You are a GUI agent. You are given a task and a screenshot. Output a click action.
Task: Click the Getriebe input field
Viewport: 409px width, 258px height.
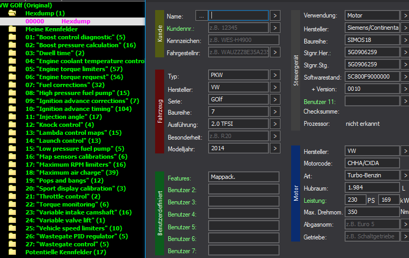point(372,236)
